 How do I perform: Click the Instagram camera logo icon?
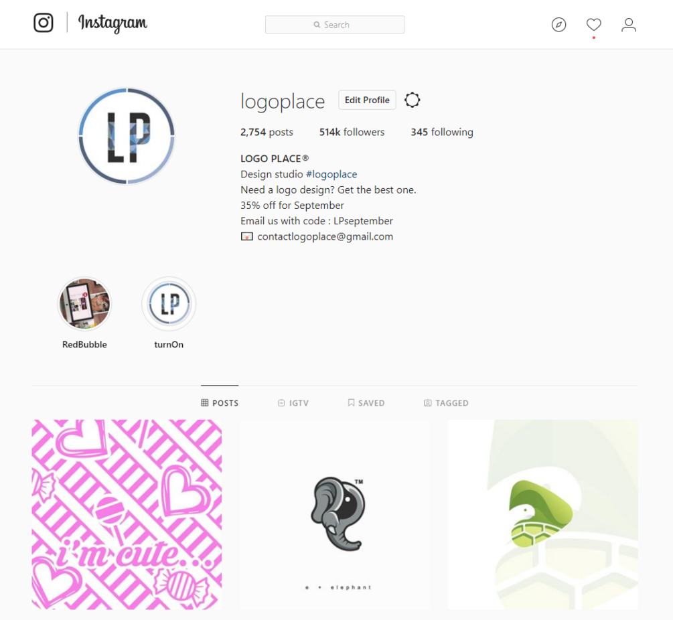[44, 23]
